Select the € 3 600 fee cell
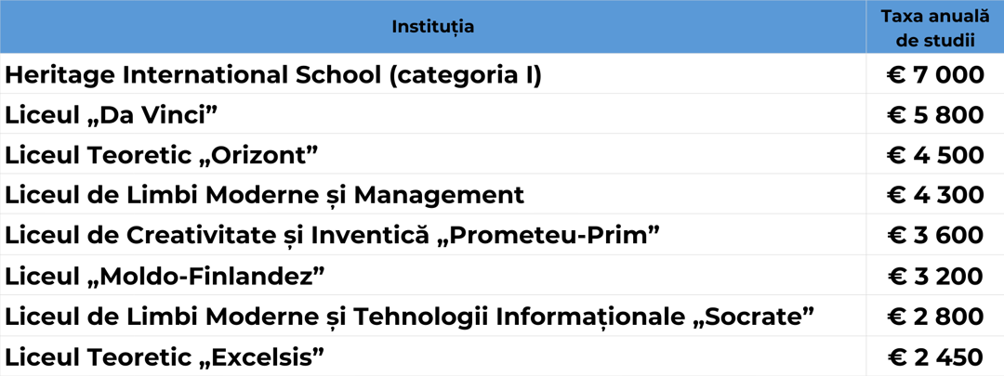 click(934, 236)
